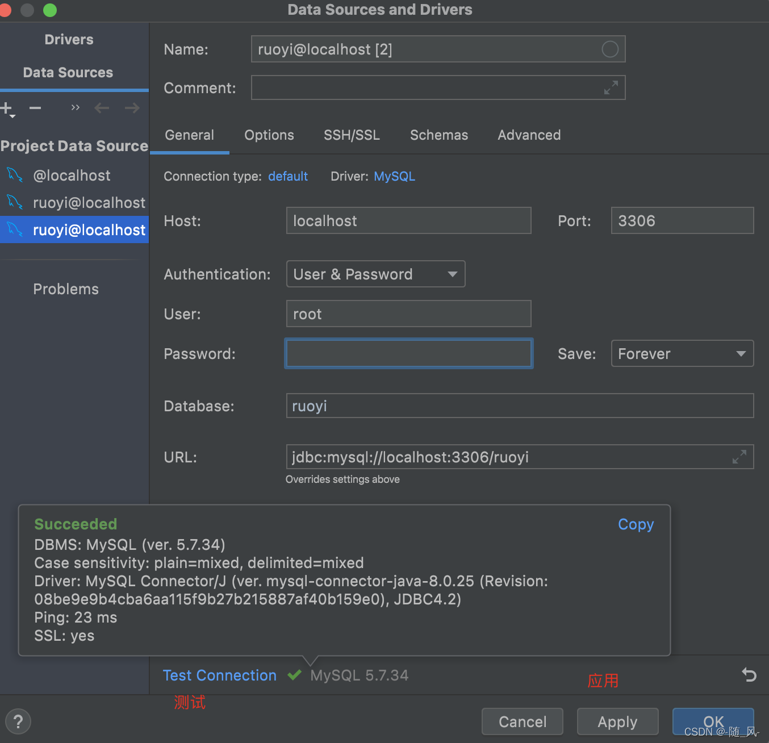Open the Authentication User & Password dropdown
Screen dimensions: 769x743
point(375,274)
